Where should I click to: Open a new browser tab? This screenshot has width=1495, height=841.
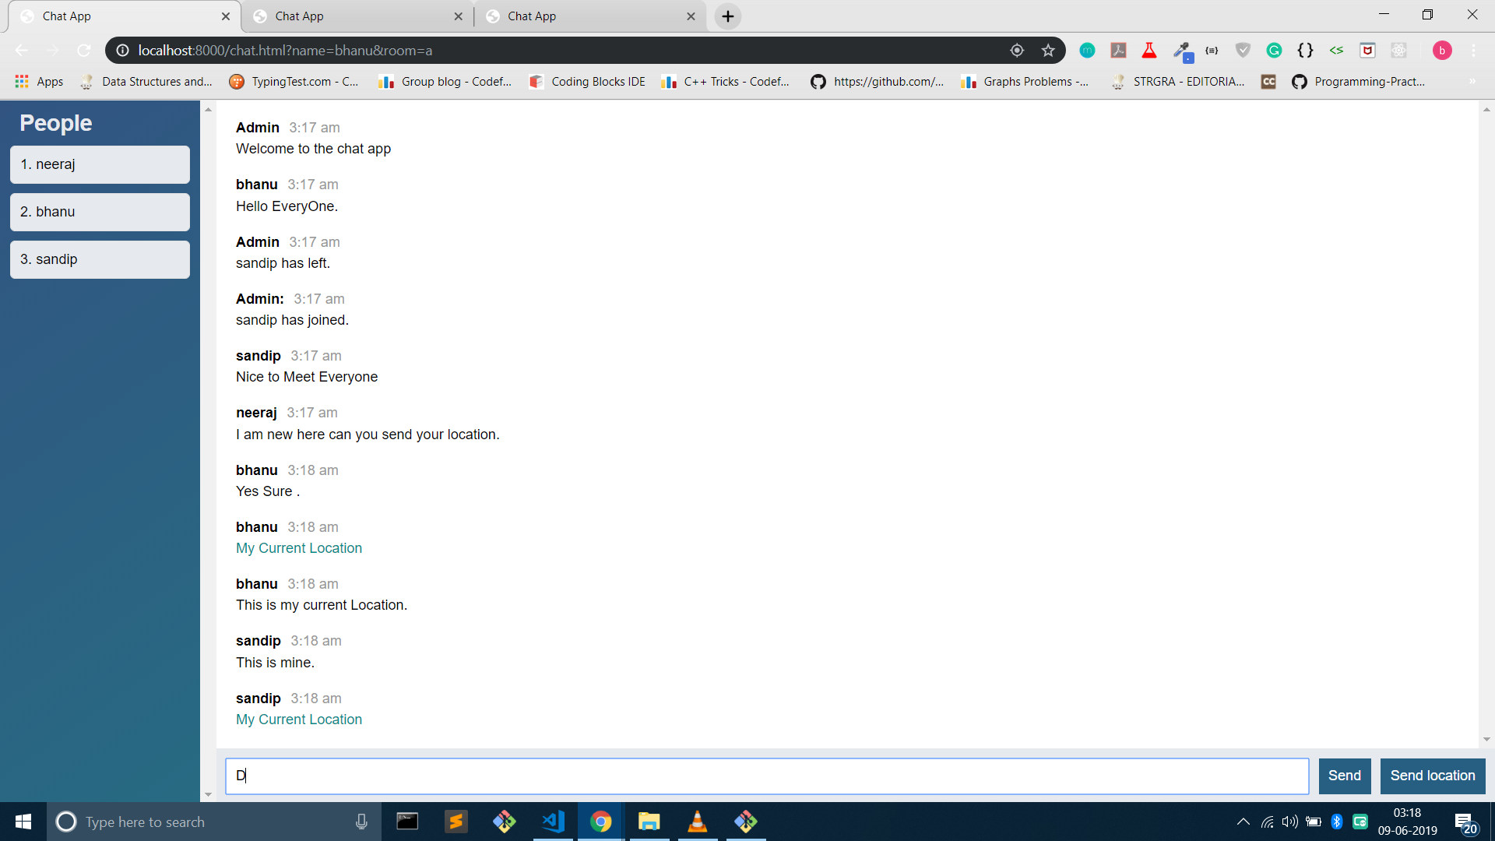click(727, 16)
